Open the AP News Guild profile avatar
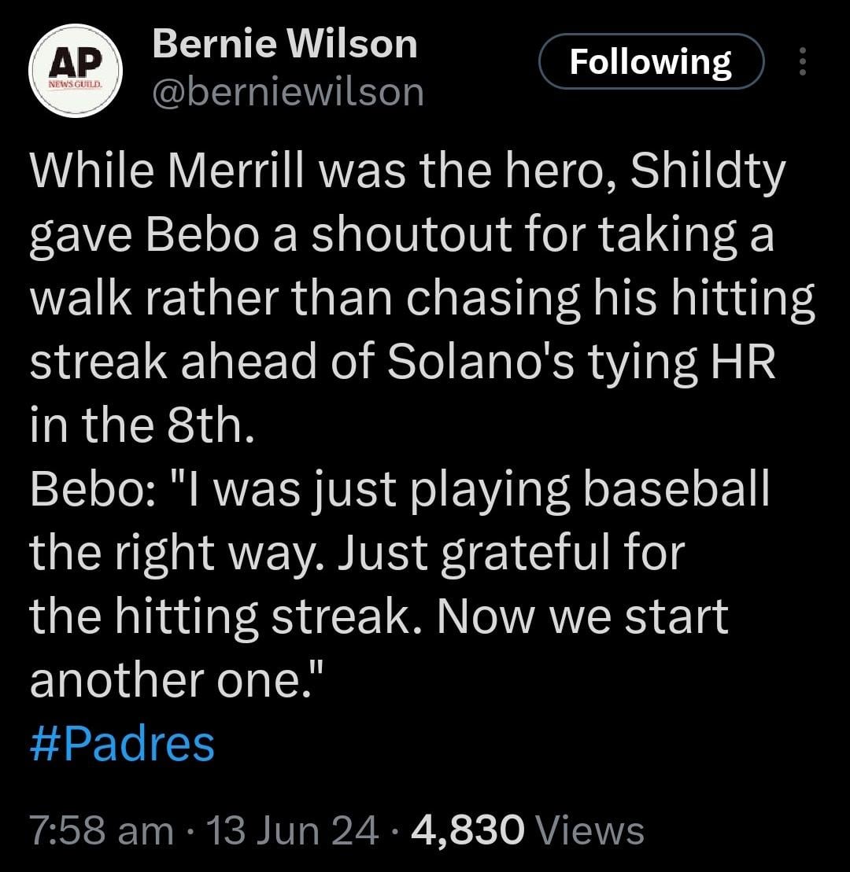Image resolution: width=850 pixels, height=872 pixels. click(75, 71)
